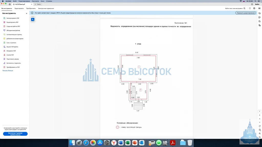Open the comments panel icon
The height and width of the screenshot is (147, 262).
[259, 13]
